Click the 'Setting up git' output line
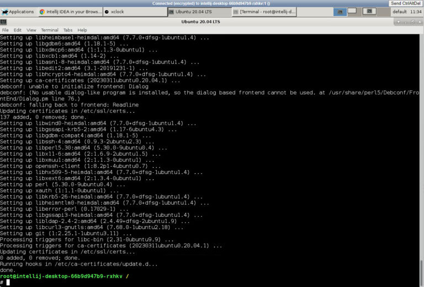 click(x=66, y=233)
